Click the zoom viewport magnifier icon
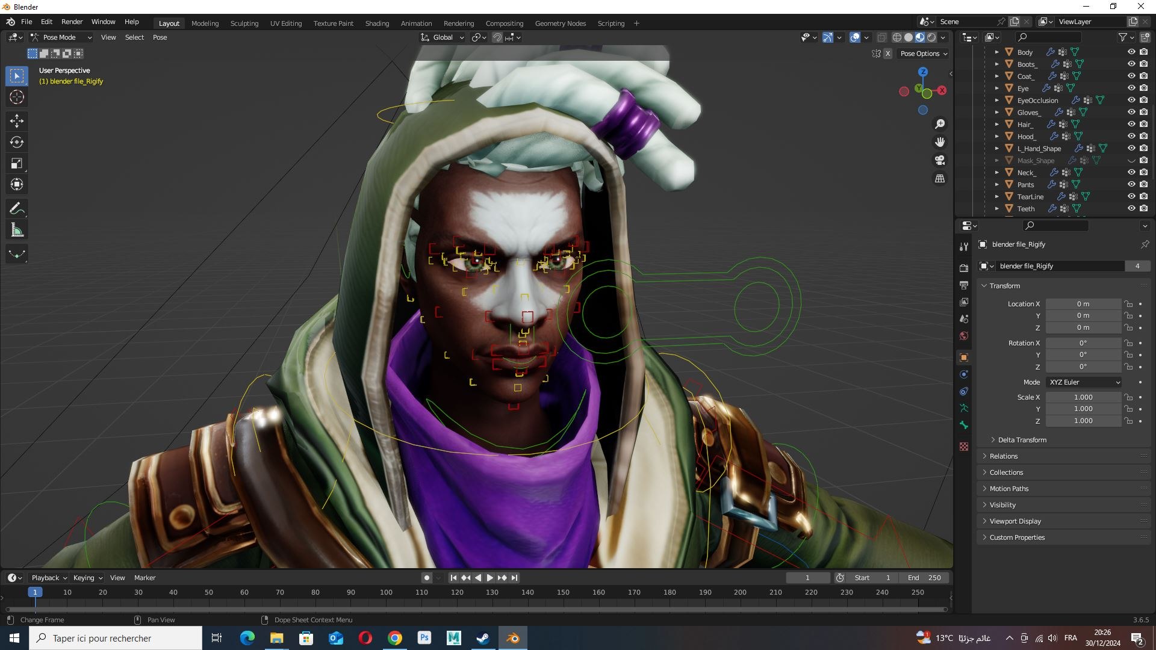The width and height of the screenshot is (1156, 650). point(939,124)
